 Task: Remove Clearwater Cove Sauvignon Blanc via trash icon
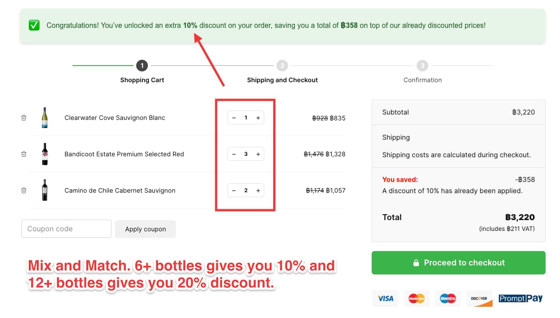[x=23, y=118]
